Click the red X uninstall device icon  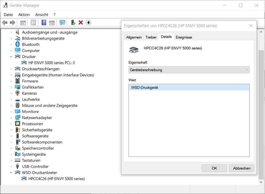pos(81,23)
